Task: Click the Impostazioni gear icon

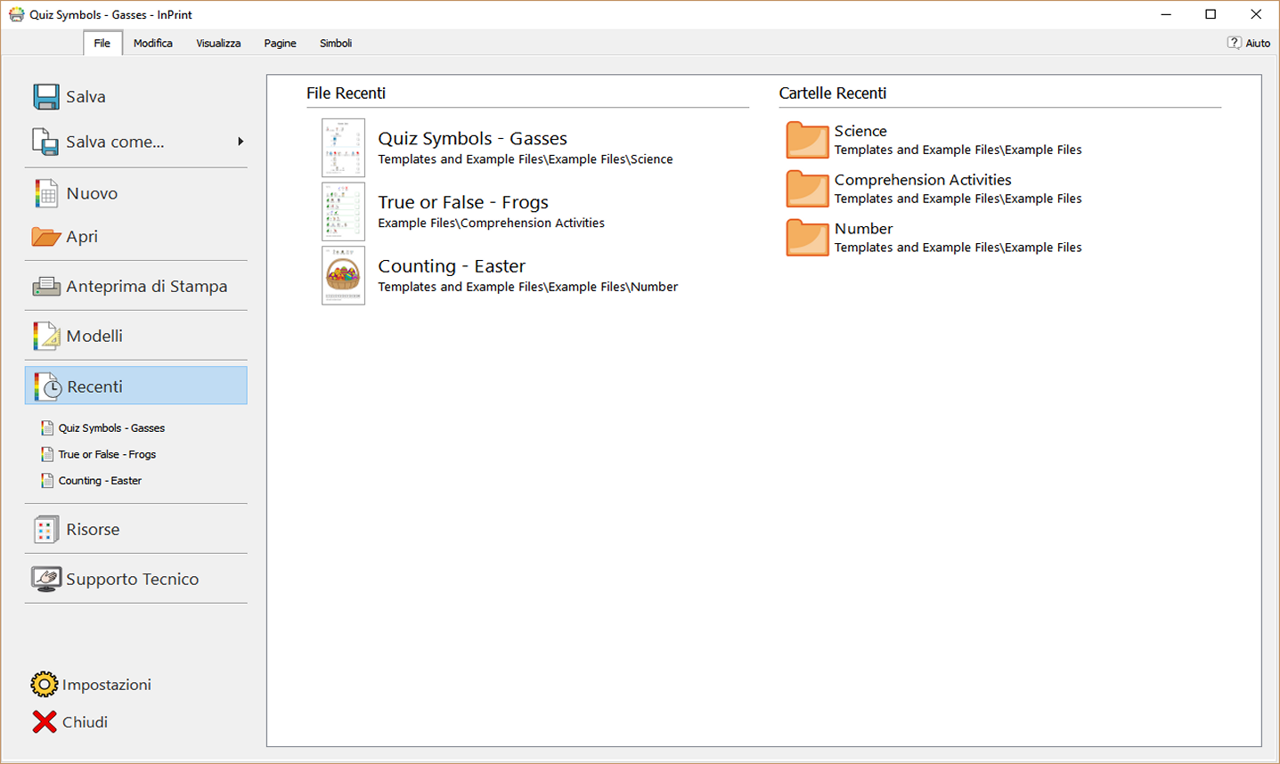Action: [x=44, y=684]
